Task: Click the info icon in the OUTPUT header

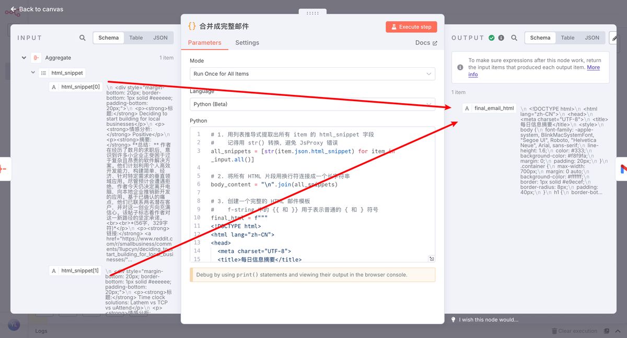Action: coord(502,38)
